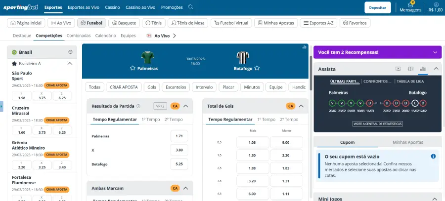445x201 pixels.
Task: Open Futebol Virtual
Action: coord(231,23)
